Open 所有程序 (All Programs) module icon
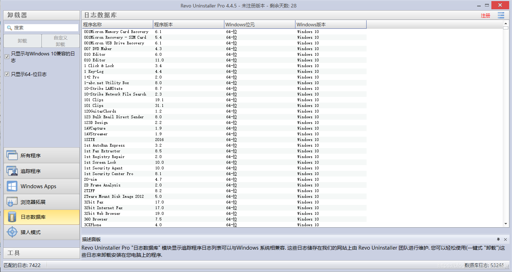The height and width of the screenshot is (272, 512). [x=12, y=156]
